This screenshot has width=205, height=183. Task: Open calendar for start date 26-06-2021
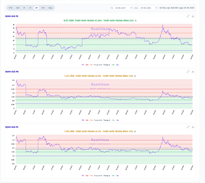pos(131,8)
